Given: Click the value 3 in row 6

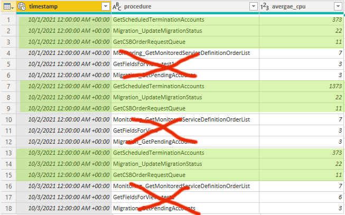Looking at the screenshot, I should click(x=340, y=75).
